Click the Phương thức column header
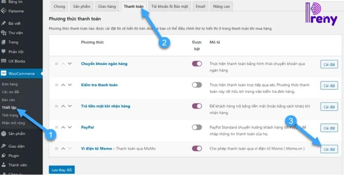 (x=92, y=42)
